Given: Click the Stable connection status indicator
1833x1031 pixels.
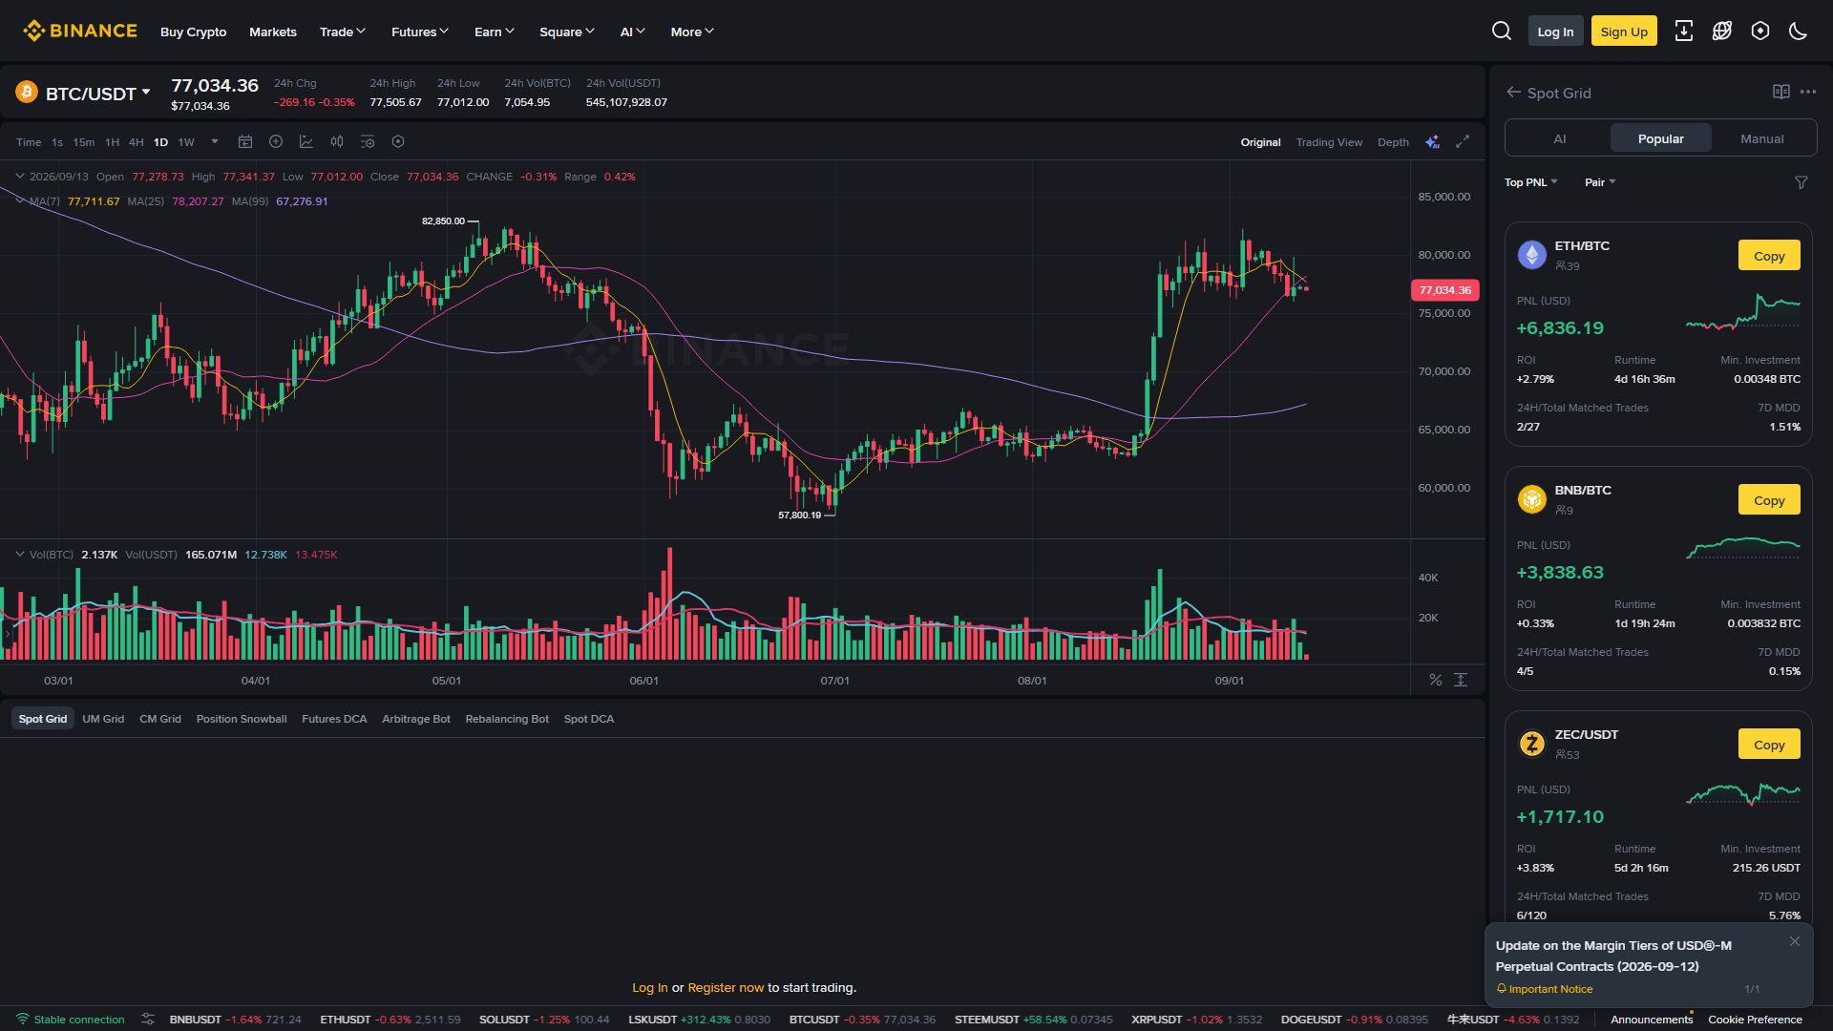Looking at the screenshot, I should point(71,1020).
